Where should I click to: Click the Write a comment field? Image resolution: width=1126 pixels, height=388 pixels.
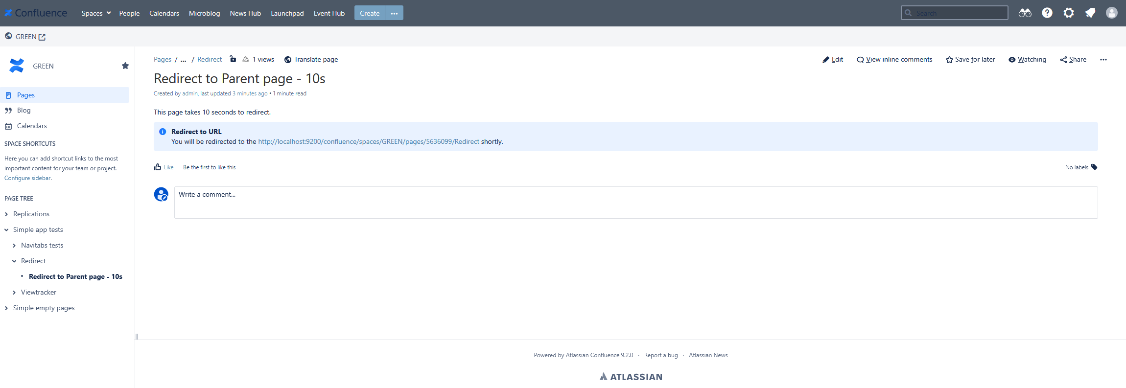point(635,202)
